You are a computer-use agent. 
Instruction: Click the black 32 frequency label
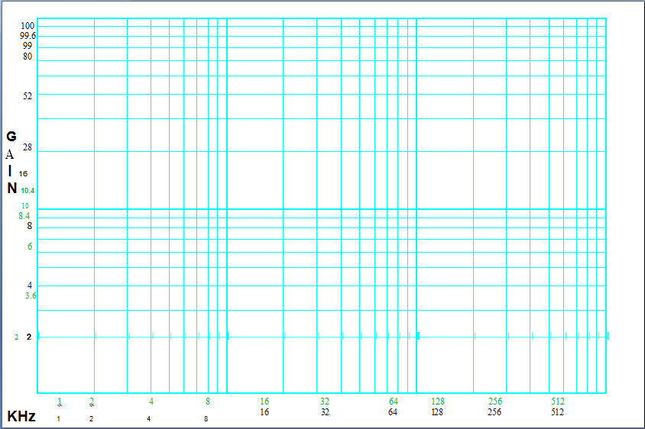click(x=325, y=411)
